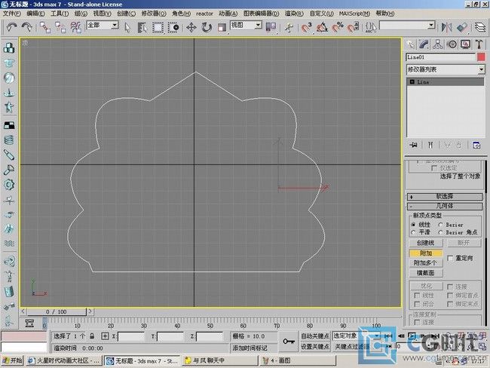The height and width of the screenshot is (368, 490).
Task: Switch to the Display command panel
Action: tap(466, 44)
